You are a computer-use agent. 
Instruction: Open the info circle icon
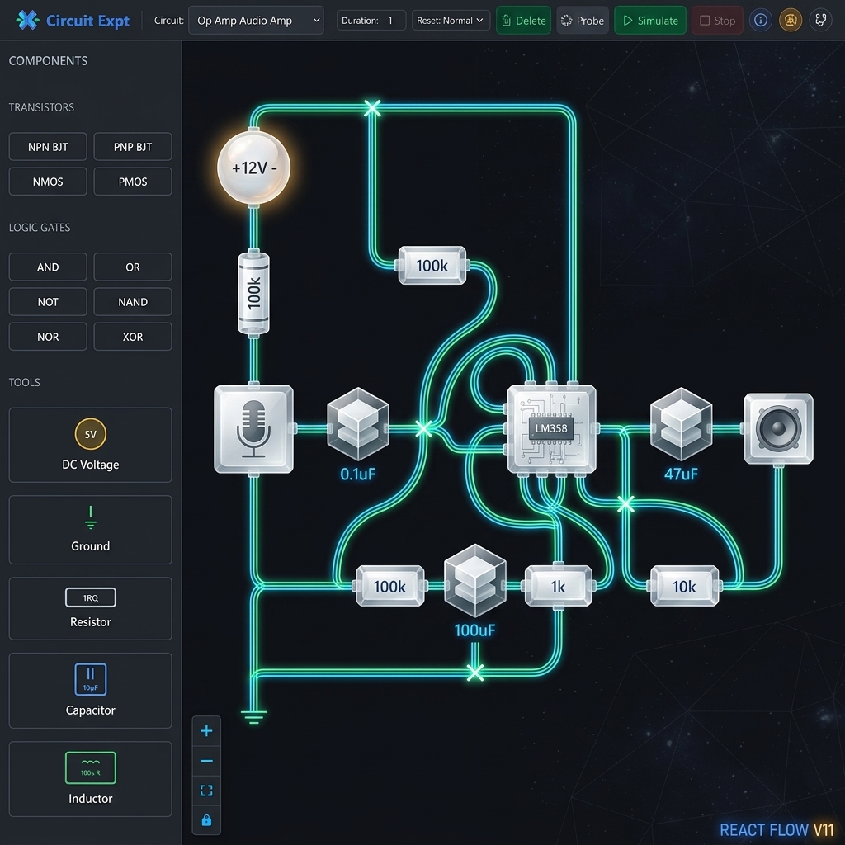pos(760,21)
